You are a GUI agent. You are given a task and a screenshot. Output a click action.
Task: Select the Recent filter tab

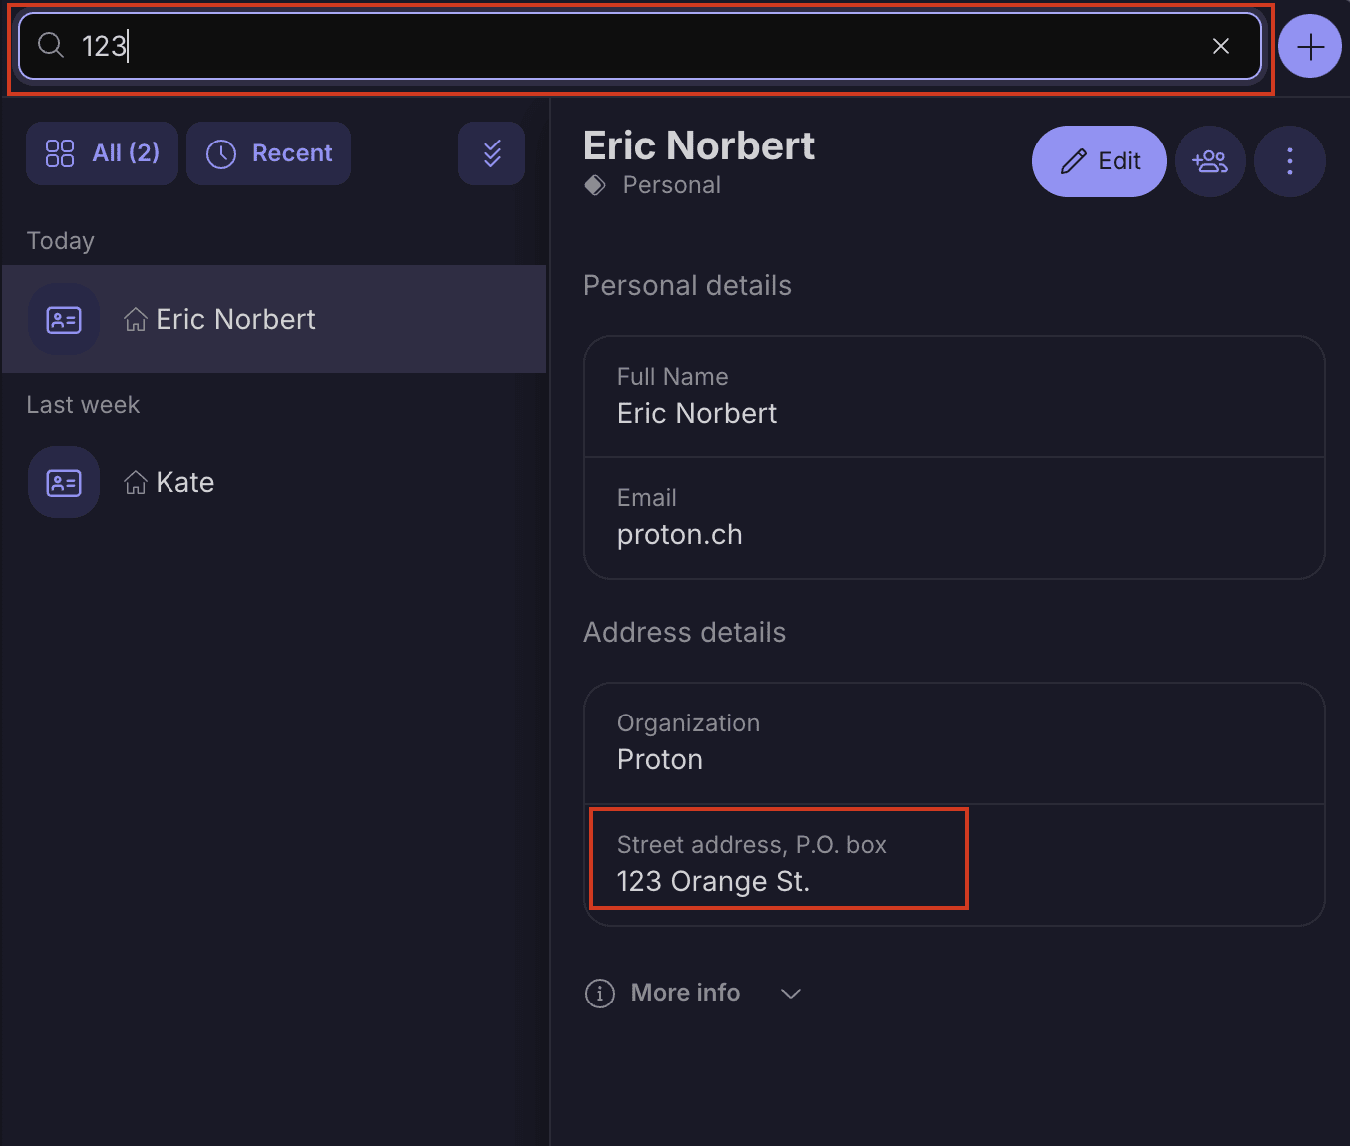pyautogui.click(x=268, y=153)
